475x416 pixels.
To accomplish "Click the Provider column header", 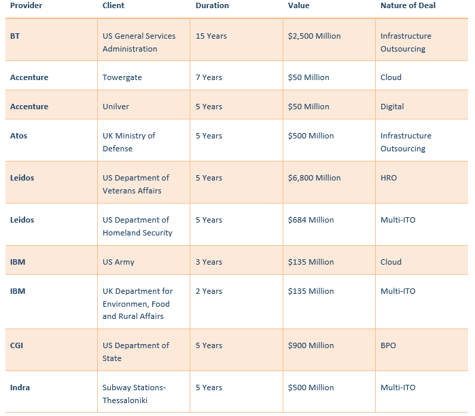I will pos(26,5).
